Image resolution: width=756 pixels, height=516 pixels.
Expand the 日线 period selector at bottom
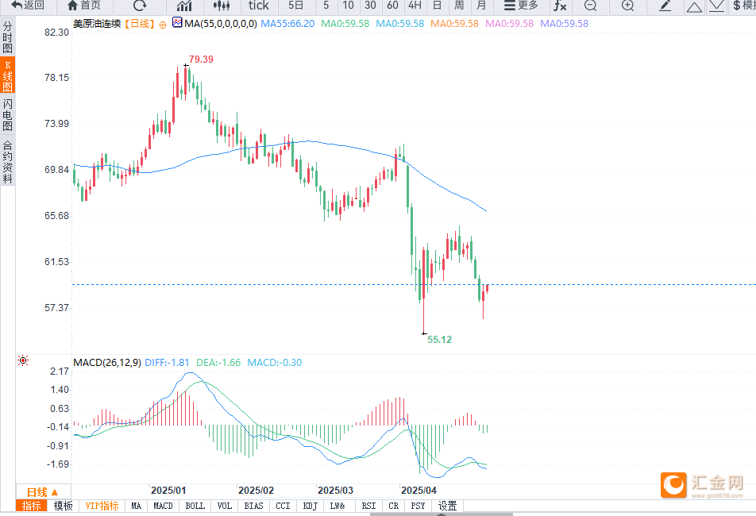click(x=43, y=492)
